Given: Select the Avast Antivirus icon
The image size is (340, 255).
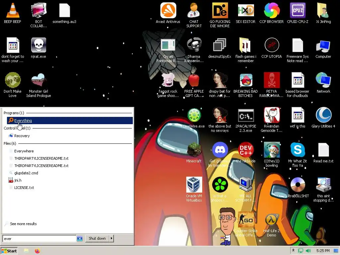Looking at the screenshot, I should pos(168,13).
